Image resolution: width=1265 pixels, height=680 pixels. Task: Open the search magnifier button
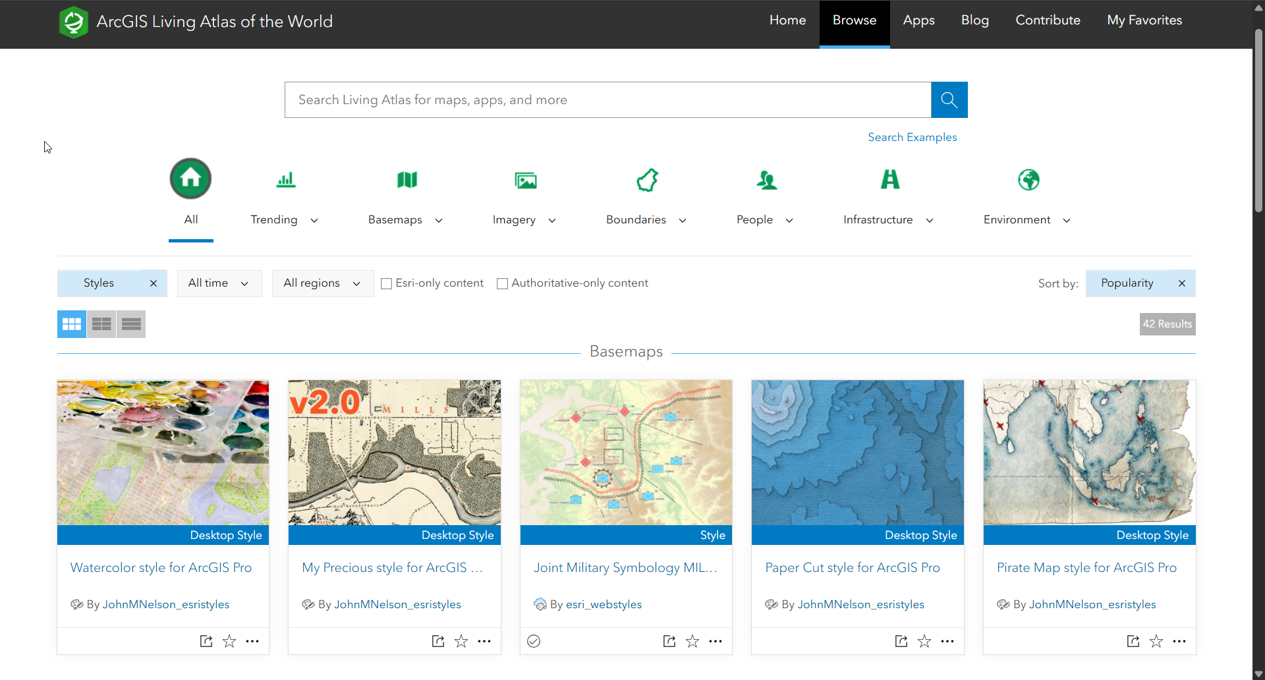click(949, 99)
